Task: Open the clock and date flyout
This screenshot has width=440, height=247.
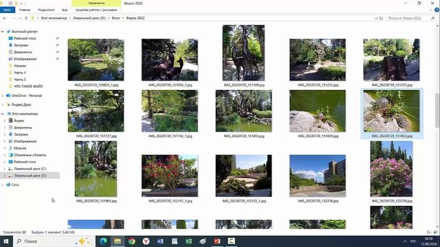Action: tap(428, 241)
